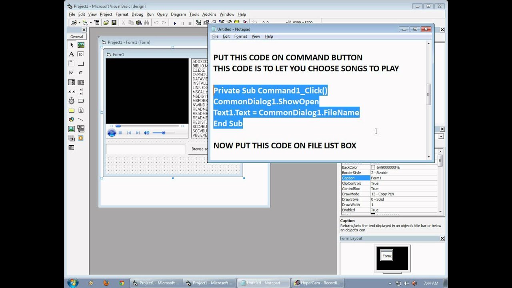Click Play on the media player control
Viewport: 512px width, 288px height.
point(112,133)
